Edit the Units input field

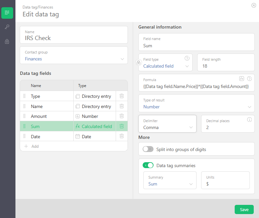point(225,180)
